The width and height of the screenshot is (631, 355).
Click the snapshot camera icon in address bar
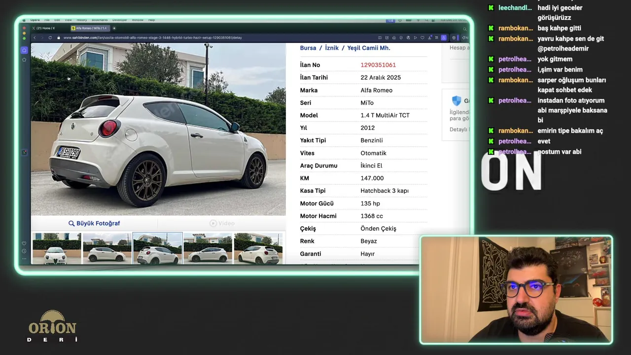[394, 37]
